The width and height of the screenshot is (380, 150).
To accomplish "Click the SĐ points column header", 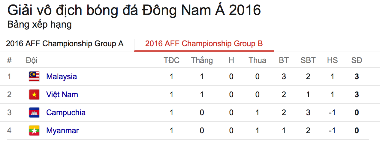I will click(x=357, y=60).
